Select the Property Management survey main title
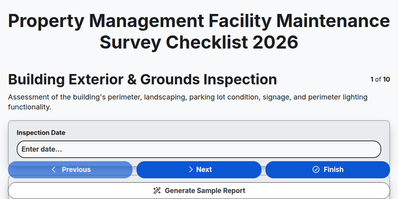 [199, 31]
